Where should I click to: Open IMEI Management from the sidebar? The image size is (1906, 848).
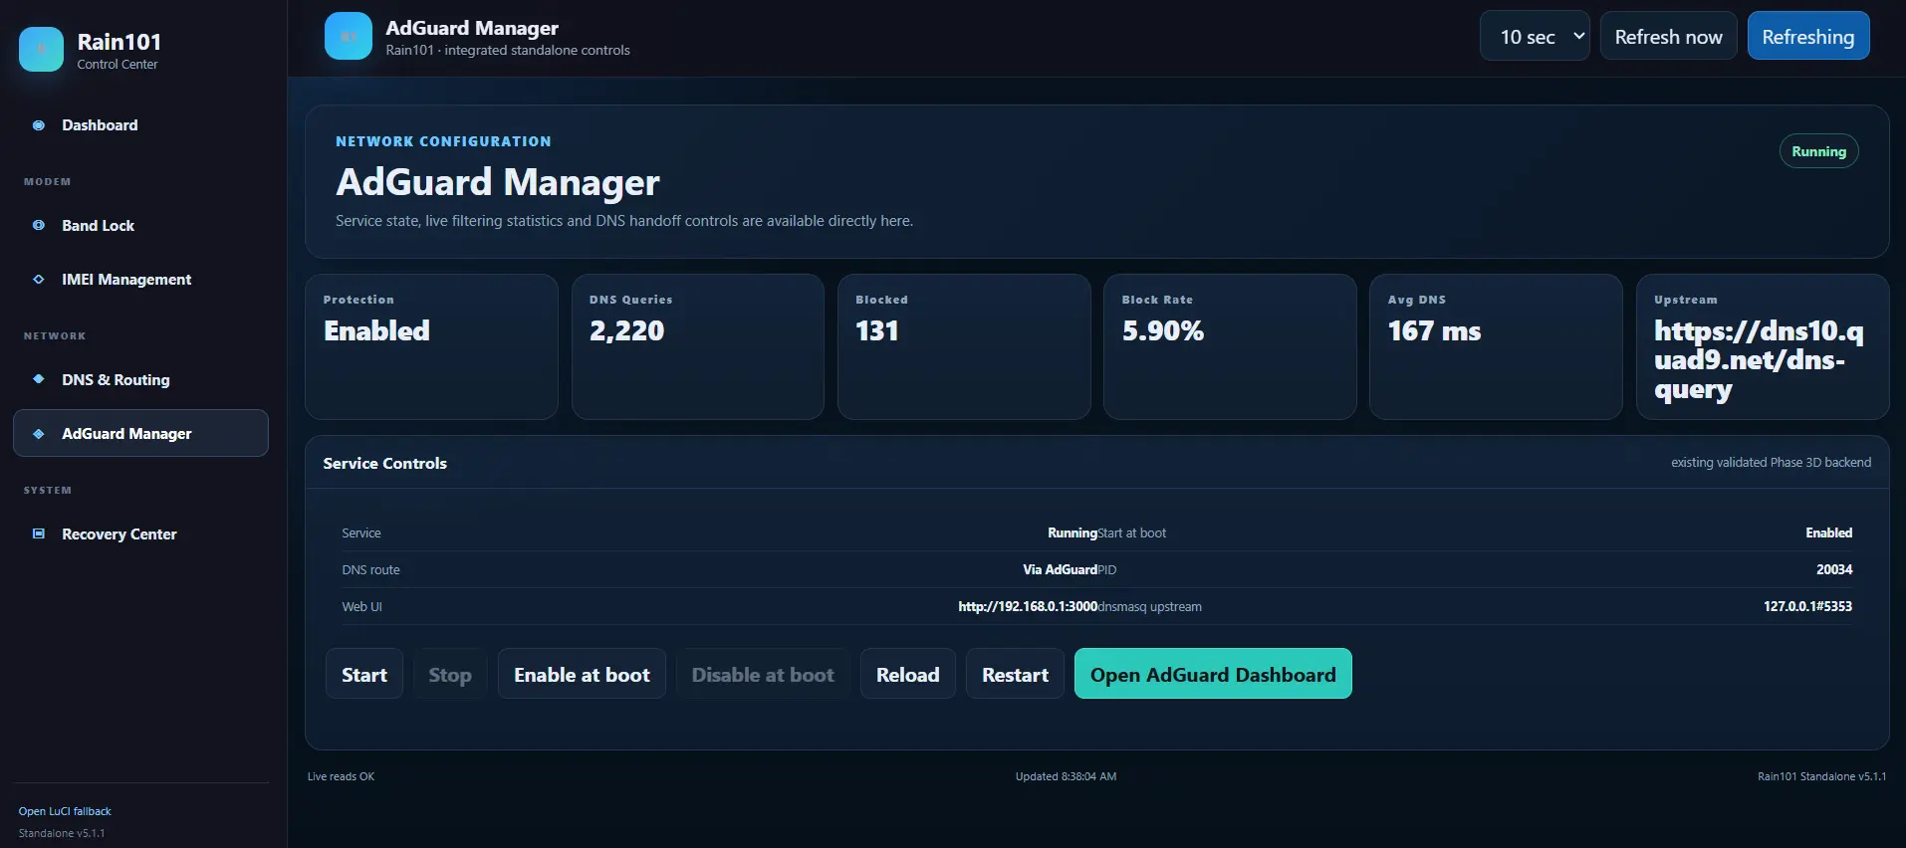click(140, 280)
